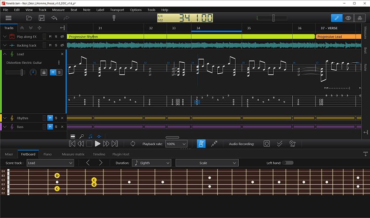Click the loop playback icon
Viewport: 370px width, 218px height.
pos(133,143)
